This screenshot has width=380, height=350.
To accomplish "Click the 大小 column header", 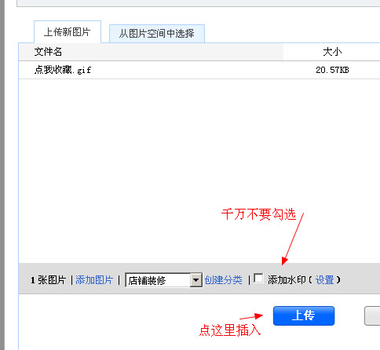I will [332, 52].
